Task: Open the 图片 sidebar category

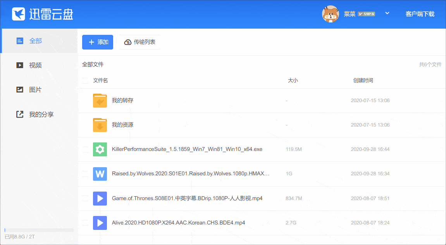Action: coord(35,90)
